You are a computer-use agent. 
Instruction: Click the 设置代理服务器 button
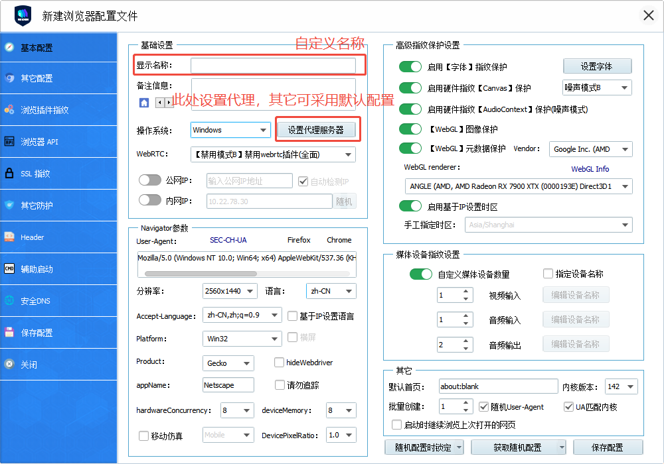pyautogui.click(x=316, y=130)
